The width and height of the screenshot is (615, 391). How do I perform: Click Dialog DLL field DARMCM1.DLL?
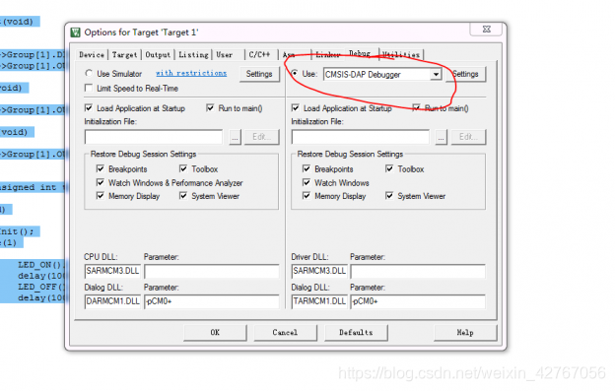coord(112,301)
